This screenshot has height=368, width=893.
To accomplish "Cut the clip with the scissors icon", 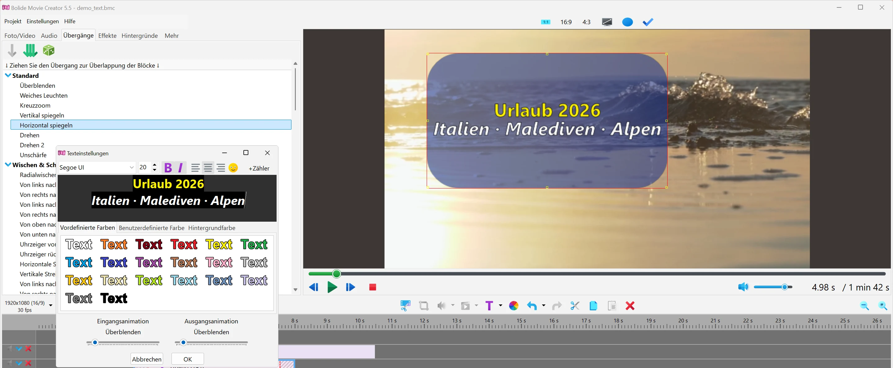I will 575,306.
